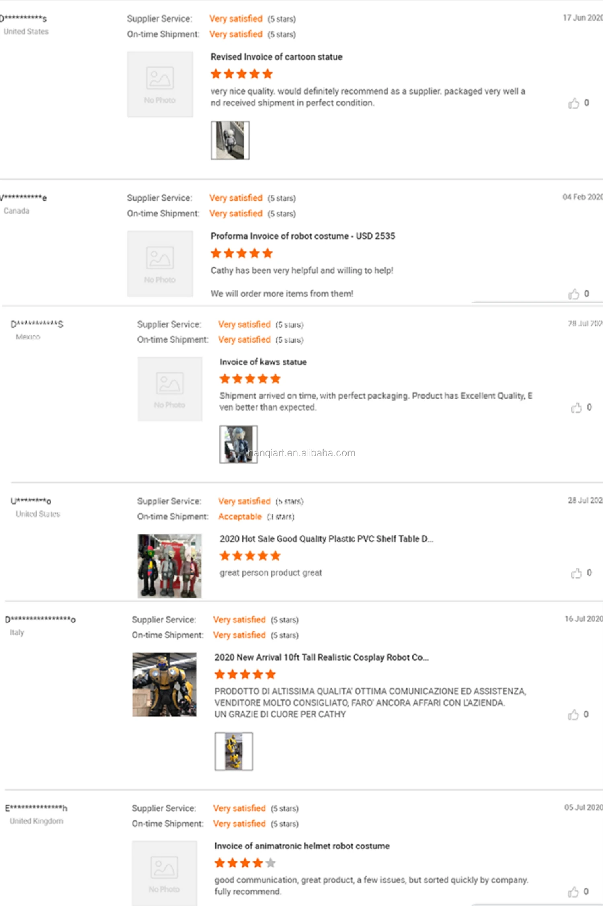The image size is (603, 906).
Task: Click the five-star rating on kaws statue review
Action: pyautogui.click(x=250, y=379)
